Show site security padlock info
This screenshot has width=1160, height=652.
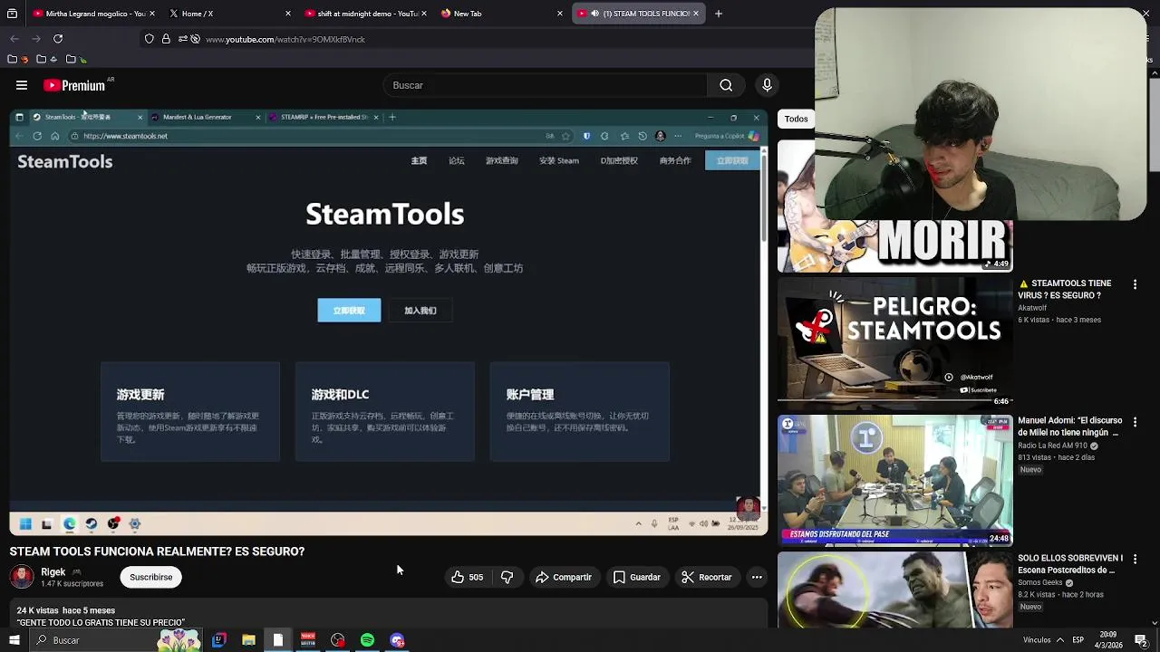(x=166, y=39)
